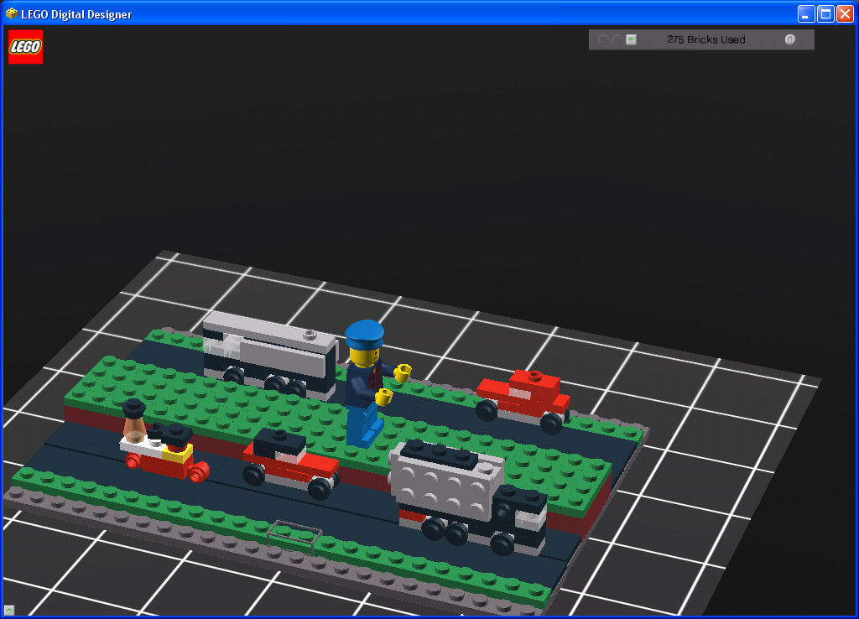Collapse the bricks-used bar with green arrow
Viewport: 859px width, 619px height.
pyautogui.click(x=631, y=39)
